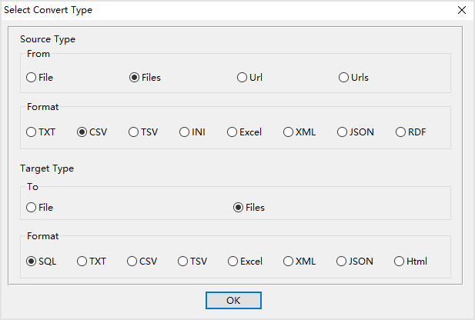The height and width of the screenshot is (320, 475).
Task: Select File as the source
Action: 32,77
